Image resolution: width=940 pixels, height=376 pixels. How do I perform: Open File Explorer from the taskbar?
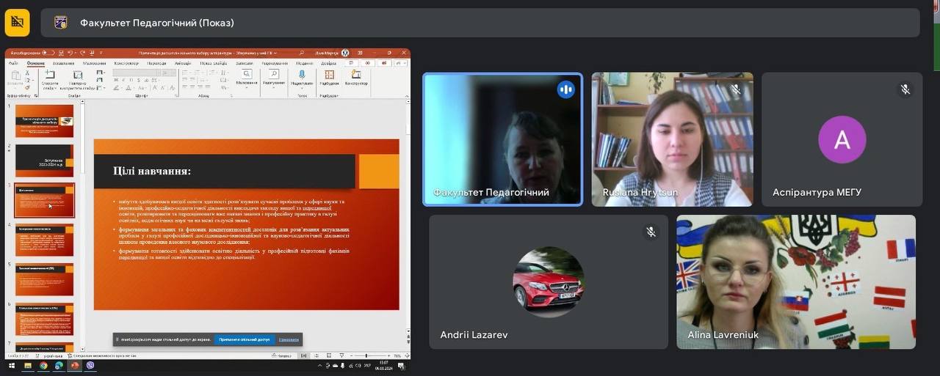pos(28,366)
